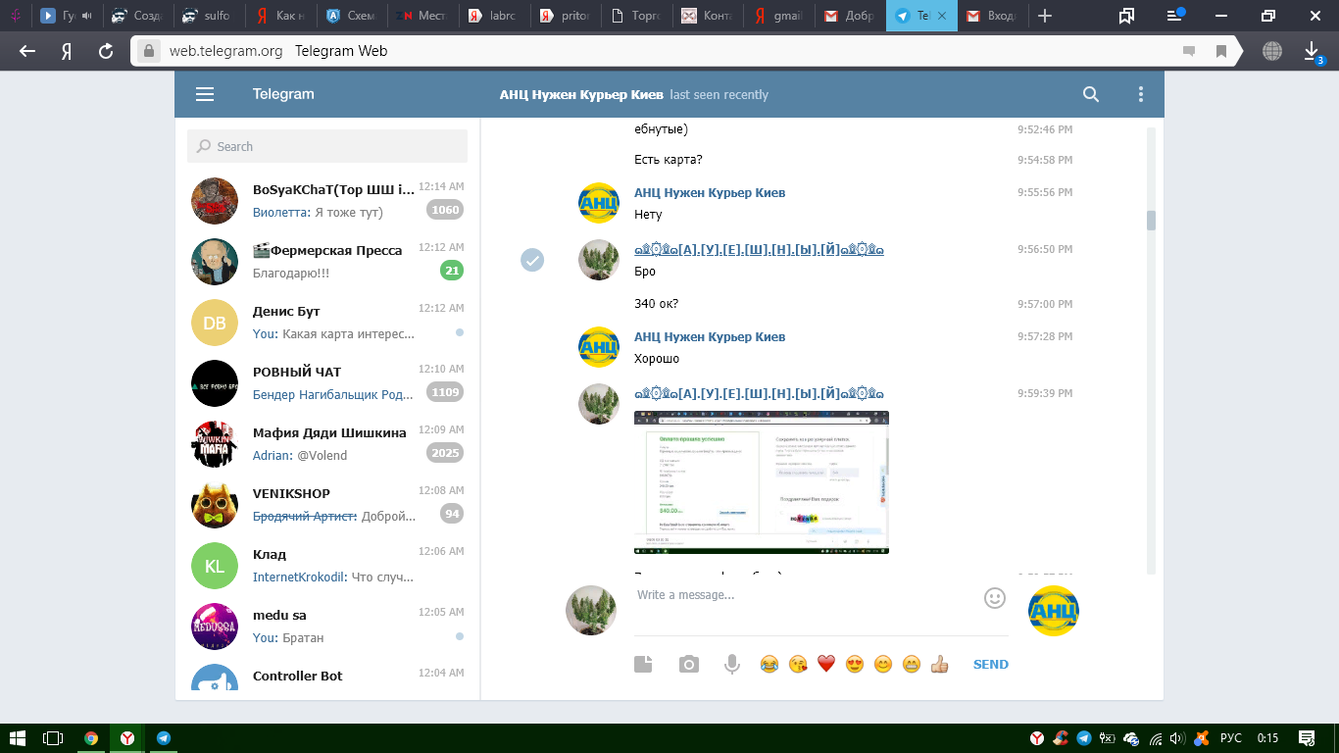Open new browser tab with plus
This screenshot has width=1339, height=753.
point(1045,16)
